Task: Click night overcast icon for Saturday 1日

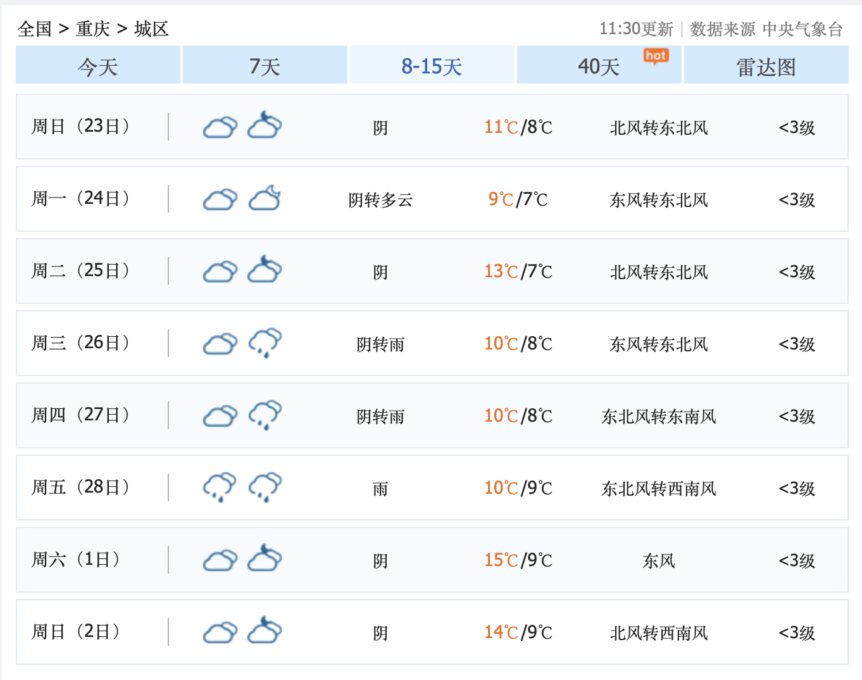Action: (x=265, y=559)
